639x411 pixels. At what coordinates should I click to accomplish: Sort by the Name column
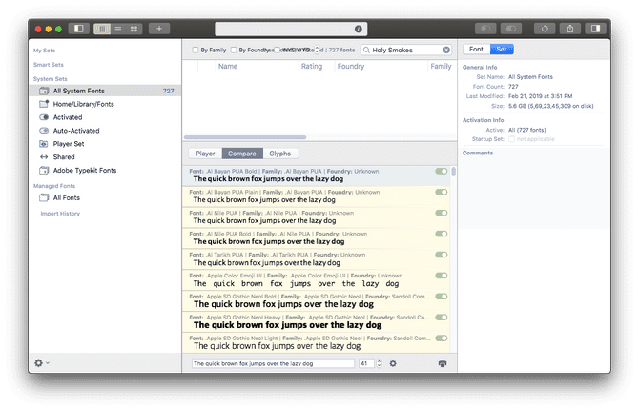[x=257, y=66]
